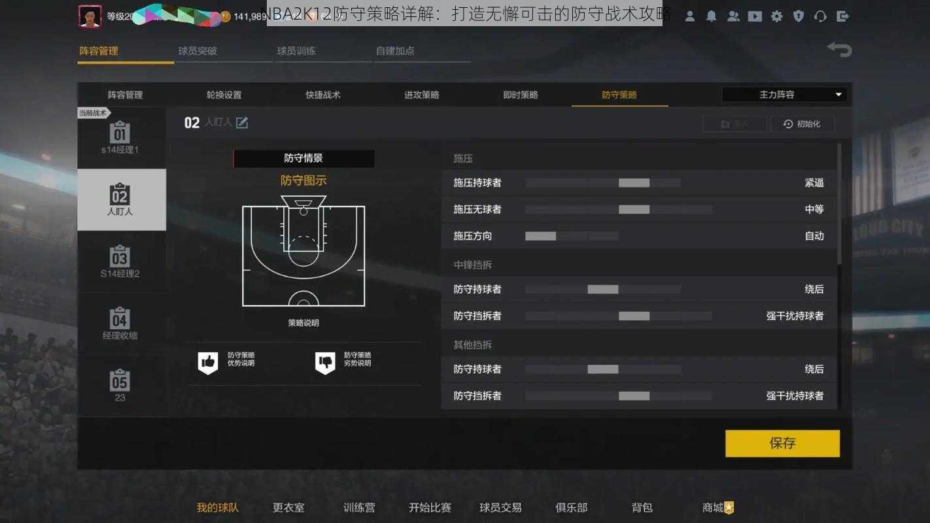Image resolution: width=930 pixels, height=523 pixels.
Task: Adjust the 施压持球者 slider
Action: [x=603, y=183]
